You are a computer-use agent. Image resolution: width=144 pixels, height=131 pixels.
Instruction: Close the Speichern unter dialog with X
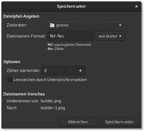137,6
